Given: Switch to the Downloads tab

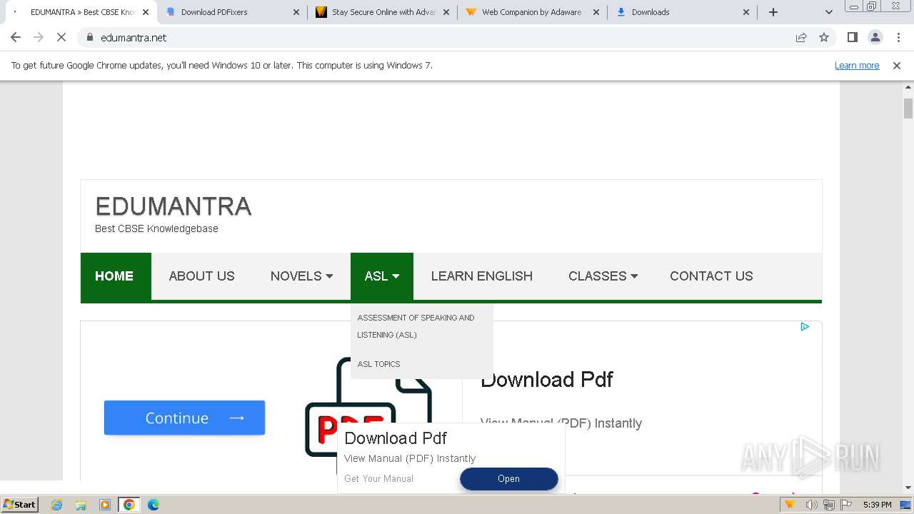Looking at the screenshot, I should tap(682, 12).
